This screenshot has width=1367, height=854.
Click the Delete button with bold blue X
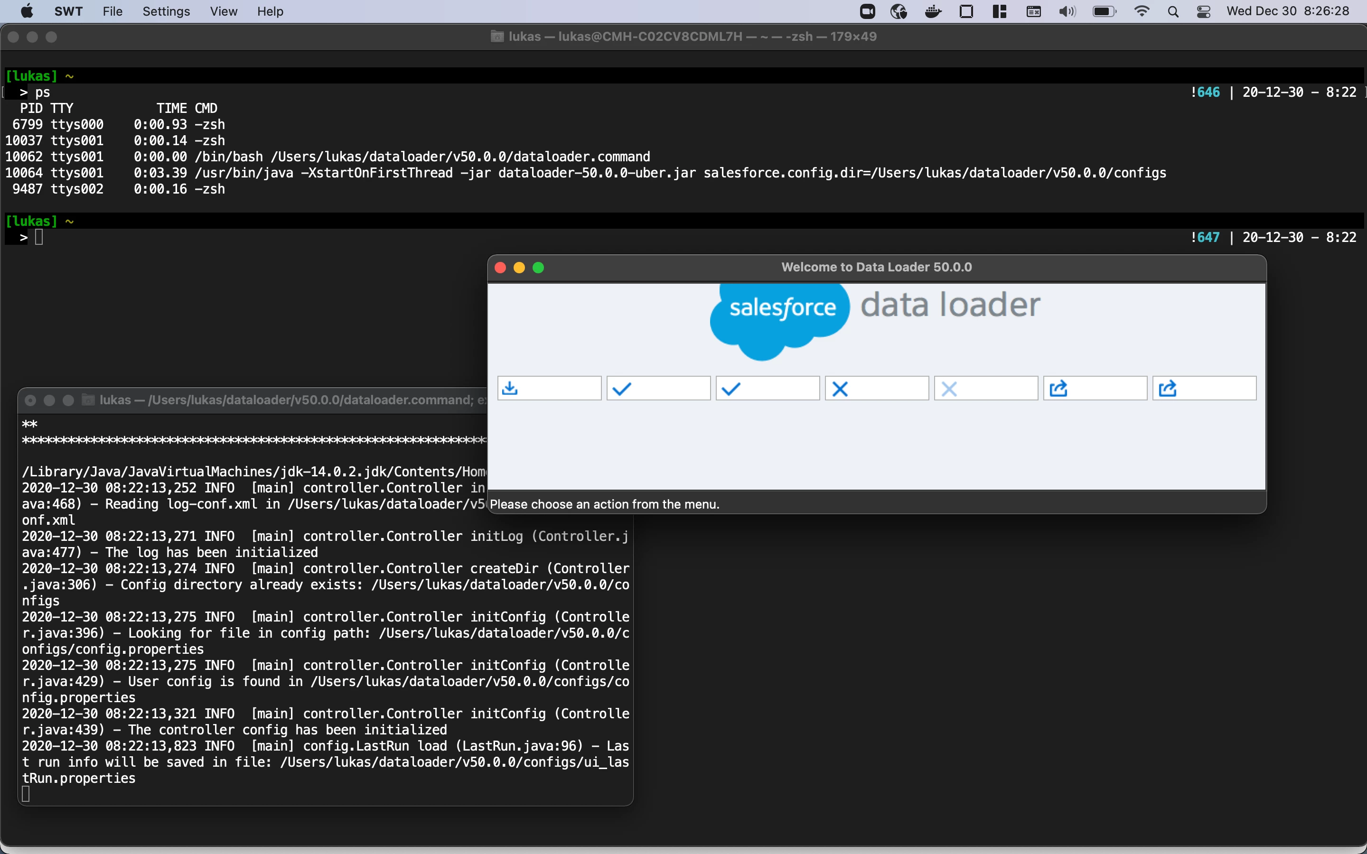pyautogui.click(x=877, y=389)
